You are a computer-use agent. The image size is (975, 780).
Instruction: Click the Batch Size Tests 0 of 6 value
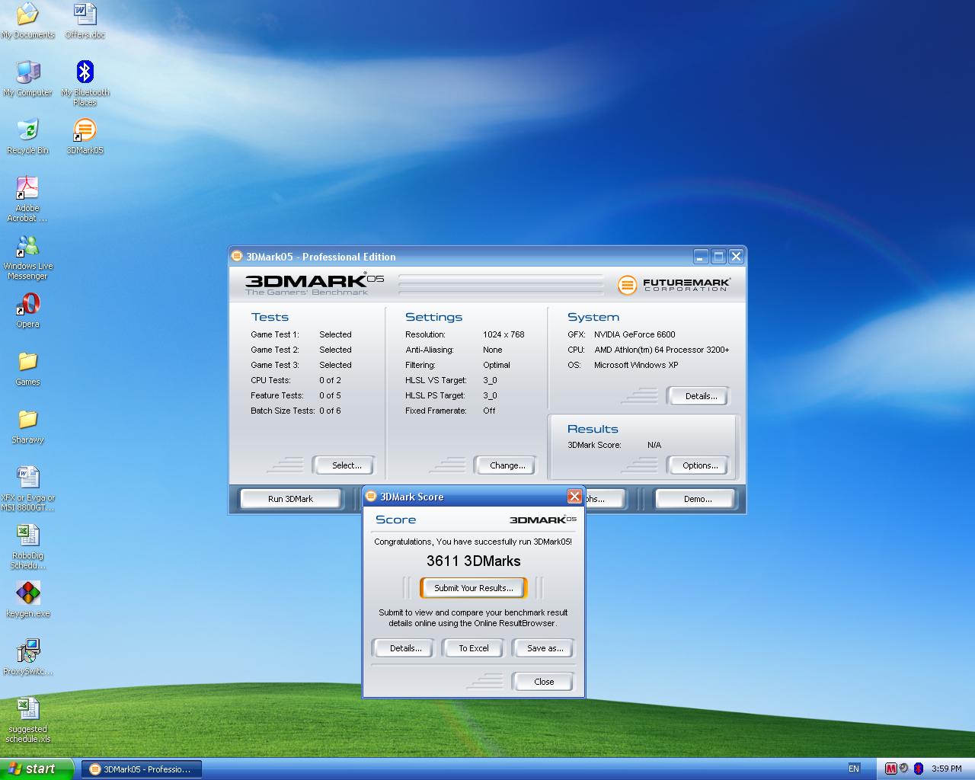pos(330,411)
